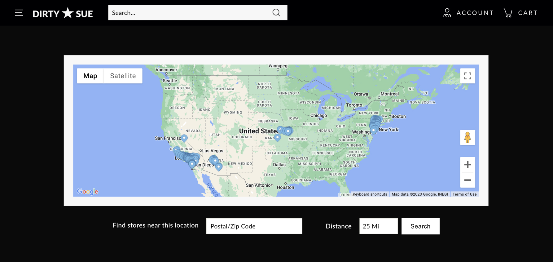
Task: Select the store marker near San Francisco
Action: pos(184,137)
